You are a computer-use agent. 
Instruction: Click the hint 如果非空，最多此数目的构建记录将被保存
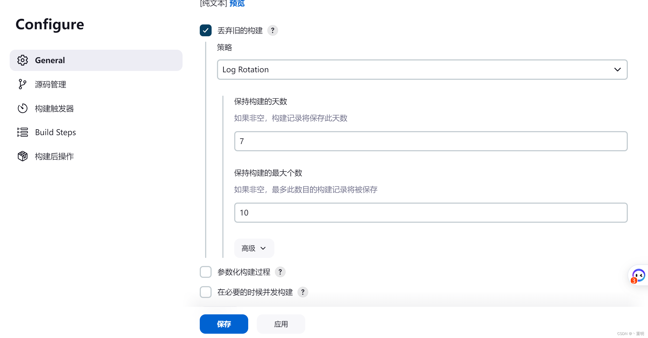306,190
